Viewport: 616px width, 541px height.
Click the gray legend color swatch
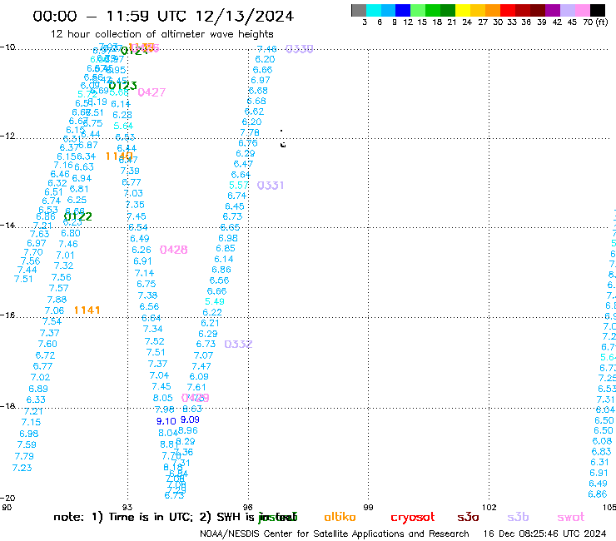click(x=359, y=10)
